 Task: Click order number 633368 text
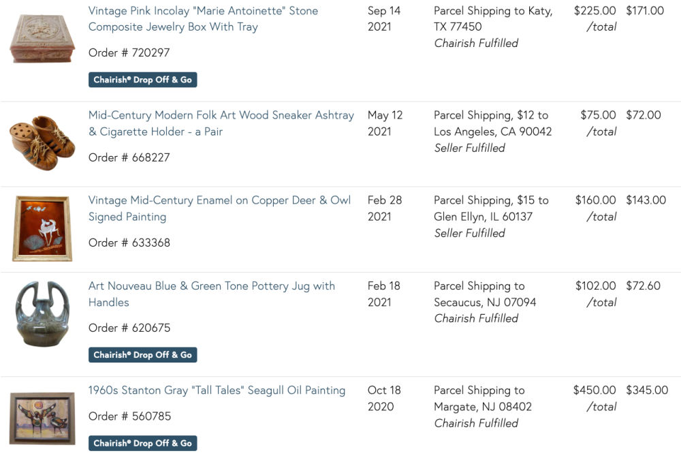tap(129, 243)
